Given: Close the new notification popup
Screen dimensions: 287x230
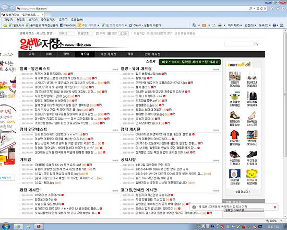Looking at the screenshot, I should [274, 207].
